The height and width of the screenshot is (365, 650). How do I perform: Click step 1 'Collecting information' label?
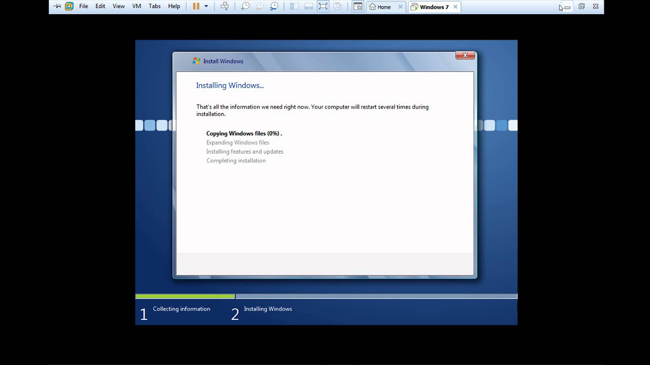click(181, 309)
